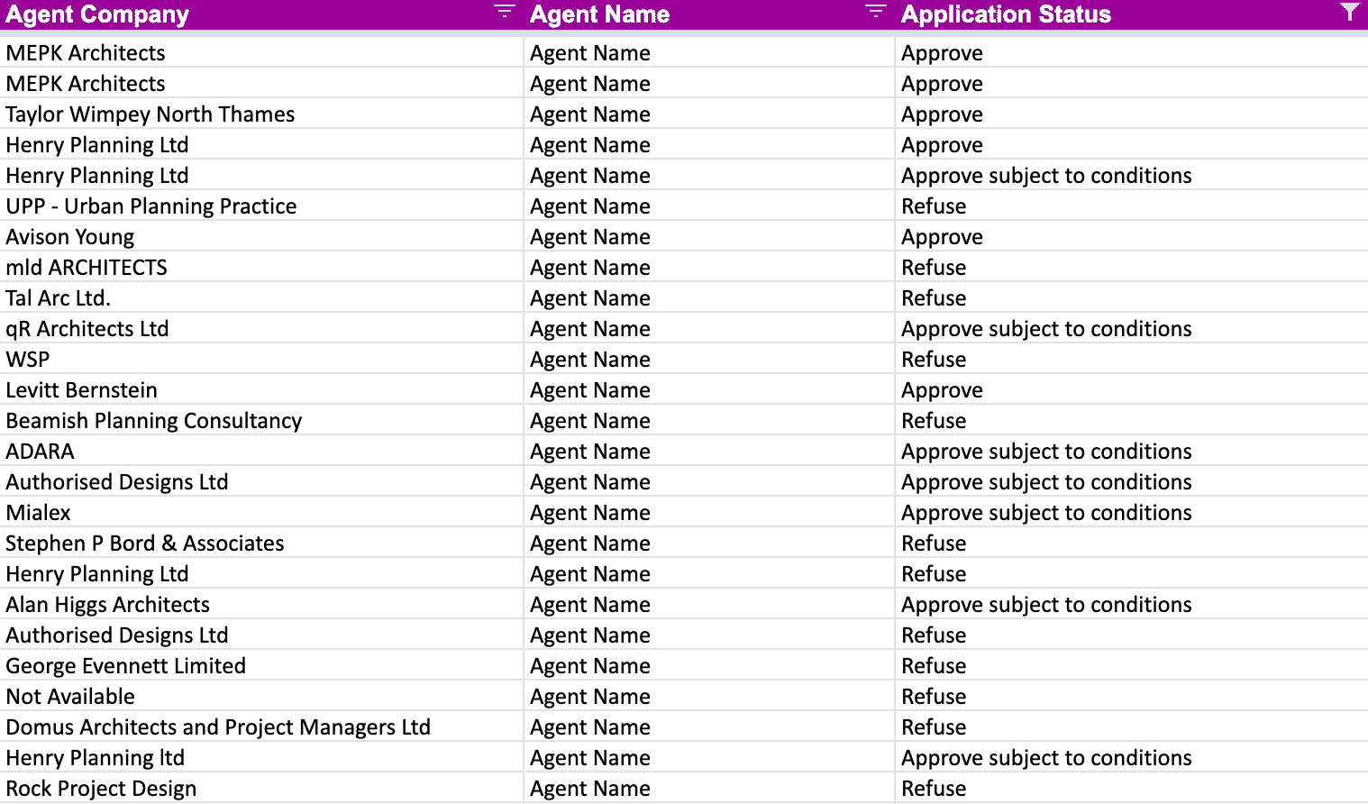Click the Approve status for Avison Young
The height and width of the screenshot is (804, 1368).
(942, 237)
